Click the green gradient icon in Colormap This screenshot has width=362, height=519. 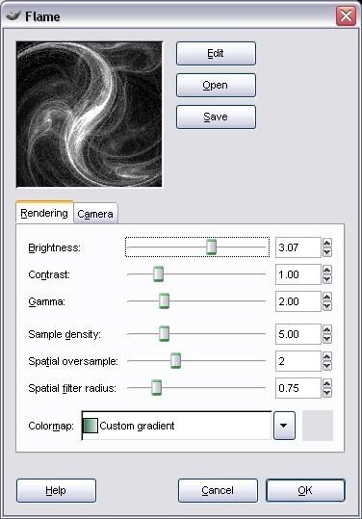(x=90, y=426)
